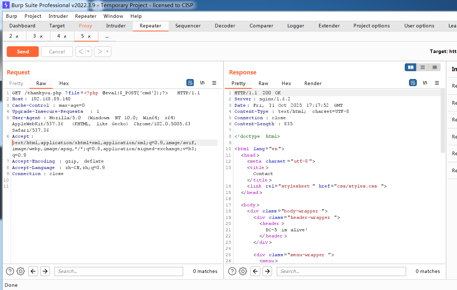
Task: Select side-by-side split layout view
Action: pos(411,67)
